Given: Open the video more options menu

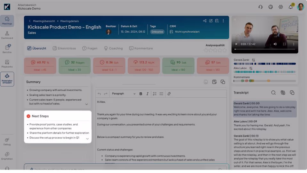Looking at the screenshot, I should pos(294,44).
